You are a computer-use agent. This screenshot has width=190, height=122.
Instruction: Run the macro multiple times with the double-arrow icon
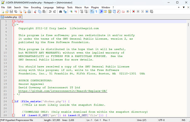(x=147, y=11)
